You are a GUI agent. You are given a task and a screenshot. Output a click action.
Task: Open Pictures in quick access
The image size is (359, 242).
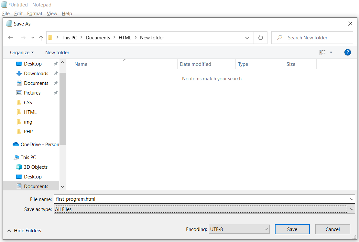32,93
